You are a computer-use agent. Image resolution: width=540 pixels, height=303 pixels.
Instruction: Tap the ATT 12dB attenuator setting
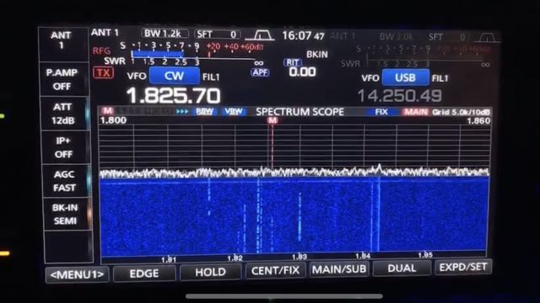[63, 114]
